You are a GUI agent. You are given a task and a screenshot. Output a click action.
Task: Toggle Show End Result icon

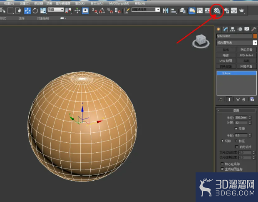pos(229,99)
